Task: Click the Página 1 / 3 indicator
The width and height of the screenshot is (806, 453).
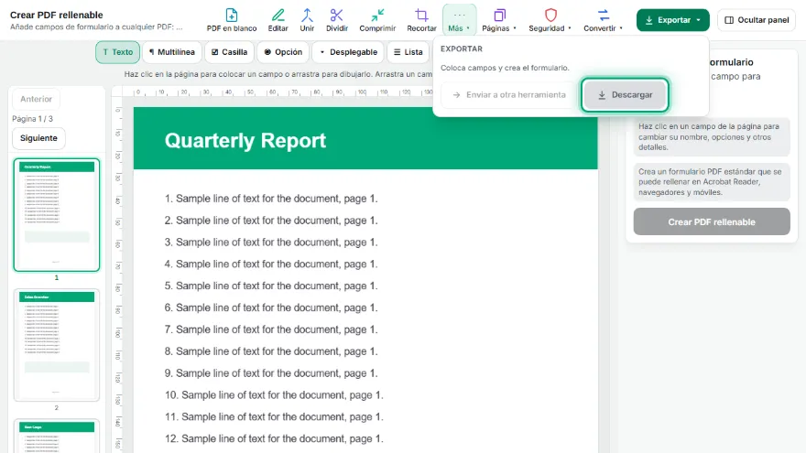Action: pos(32,119)
